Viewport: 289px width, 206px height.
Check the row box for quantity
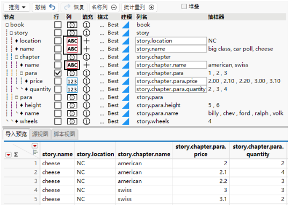[x=58, y=89]
